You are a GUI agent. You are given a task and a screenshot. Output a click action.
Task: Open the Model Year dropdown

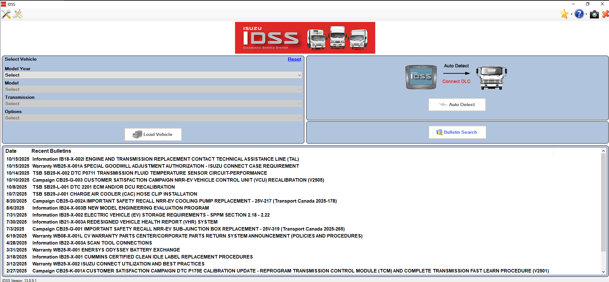point(153,75)
